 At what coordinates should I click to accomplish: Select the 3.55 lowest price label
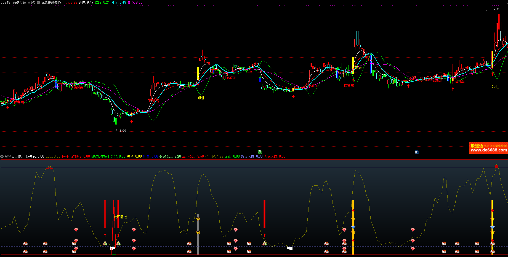[123, 131]
